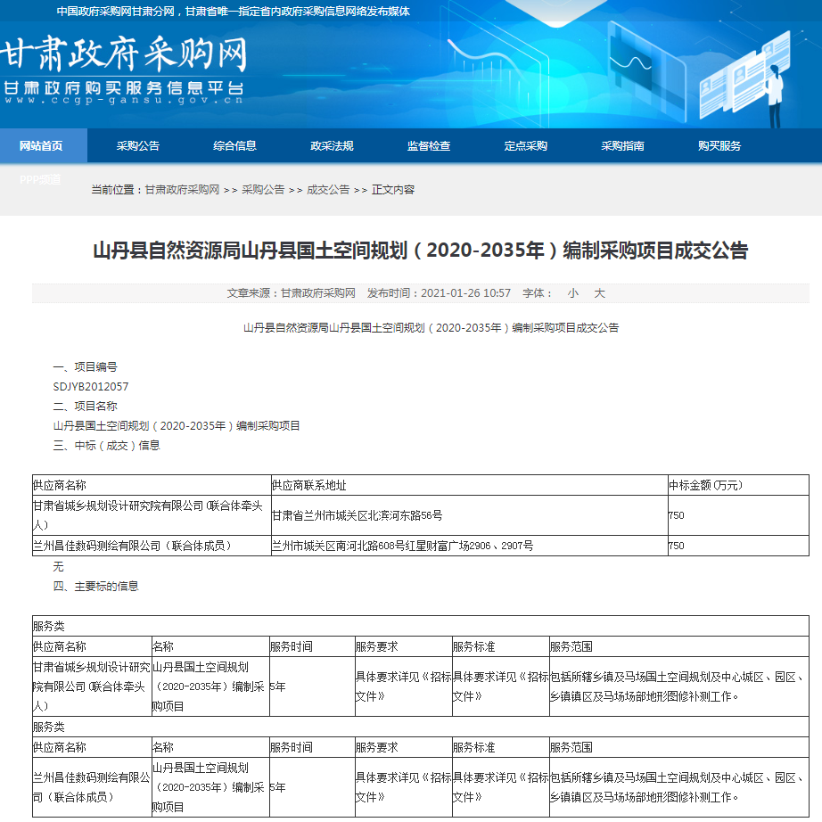Open the 采购指南 navigation item
The image size is (822, 822).
(x=622, y=146)
